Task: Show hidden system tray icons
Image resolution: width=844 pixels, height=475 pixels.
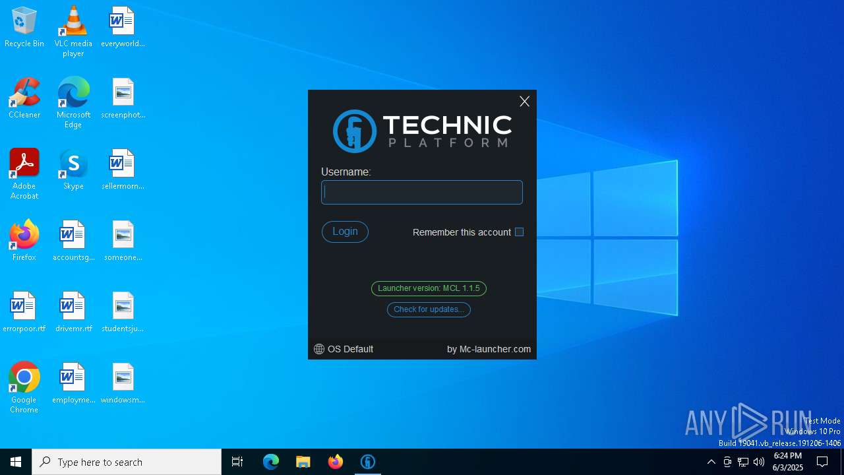Action: (711, 462)
